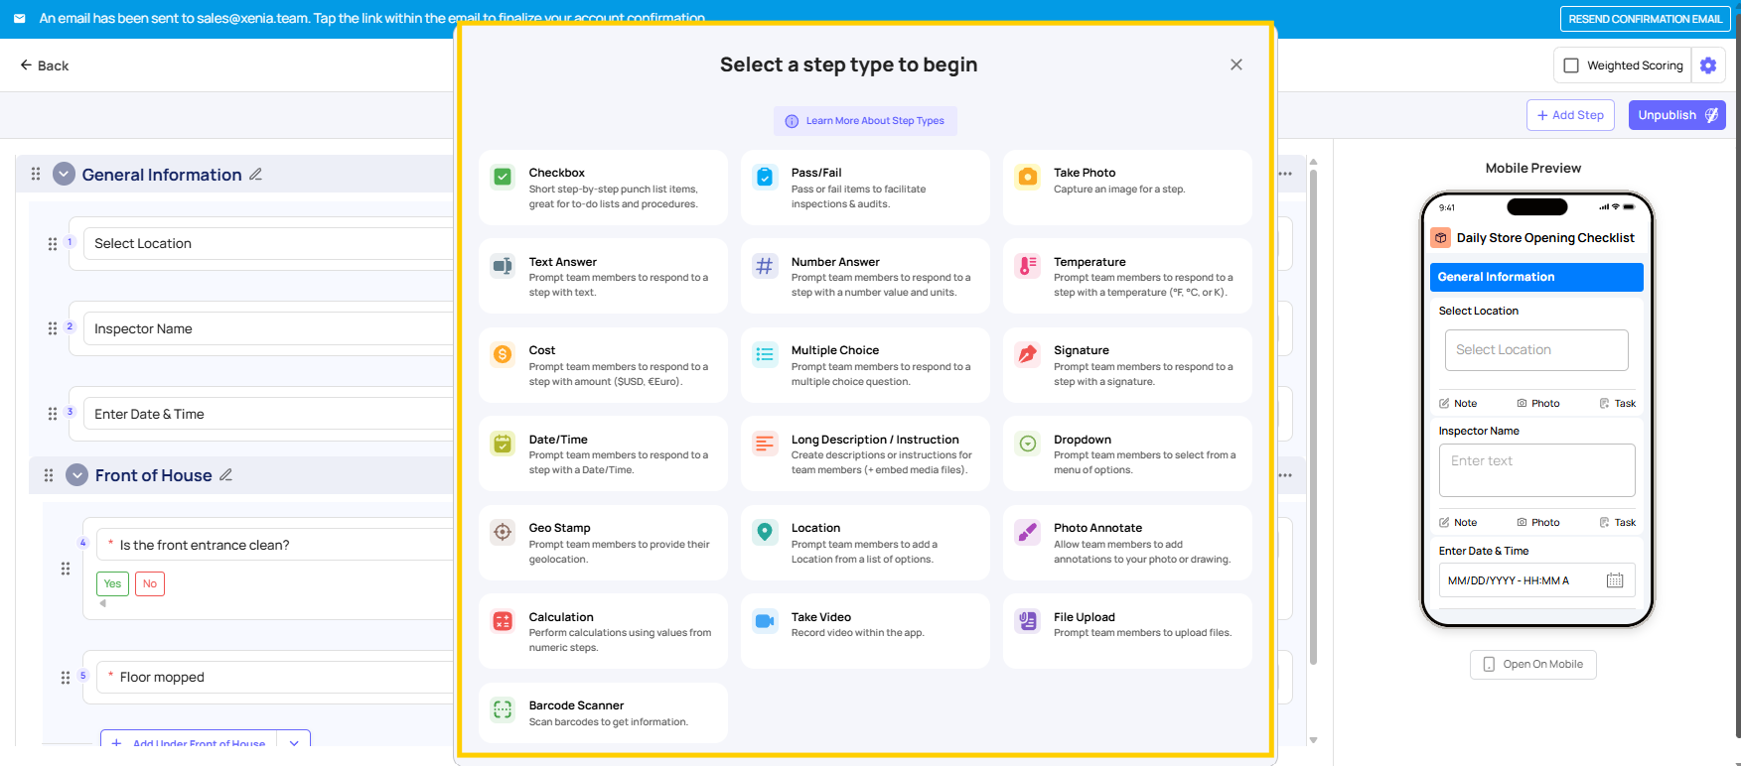The image size is (1741, 766).
Task: Select the Temperature step icon
Action: [x=1028, y=266]
